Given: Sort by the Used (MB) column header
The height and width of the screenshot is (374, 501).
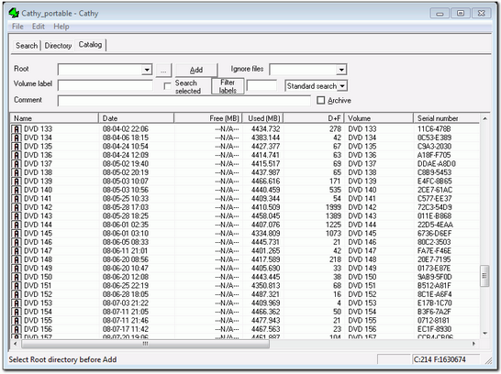Looking at the screenshot, I should tap(262, 118).
